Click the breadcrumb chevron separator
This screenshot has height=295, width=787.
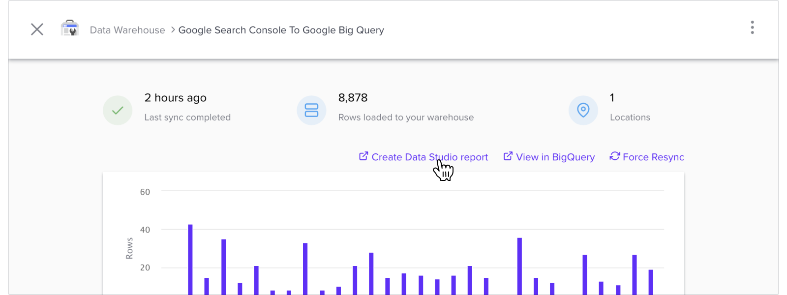173,29
